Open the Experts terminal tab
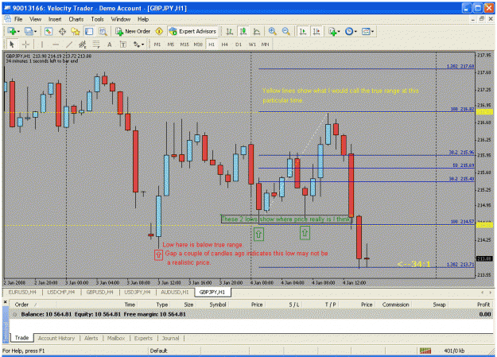The image size is (497, 357). pyautogui.click(x=143, y=338)
